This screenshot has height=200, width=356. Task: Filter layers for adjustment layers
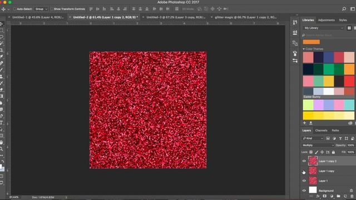(334, 138)
